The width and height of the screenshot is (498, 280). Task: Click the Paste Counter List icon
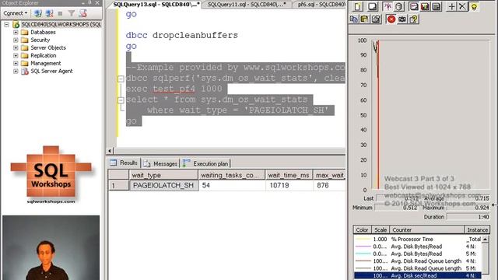tap(365, 19)
